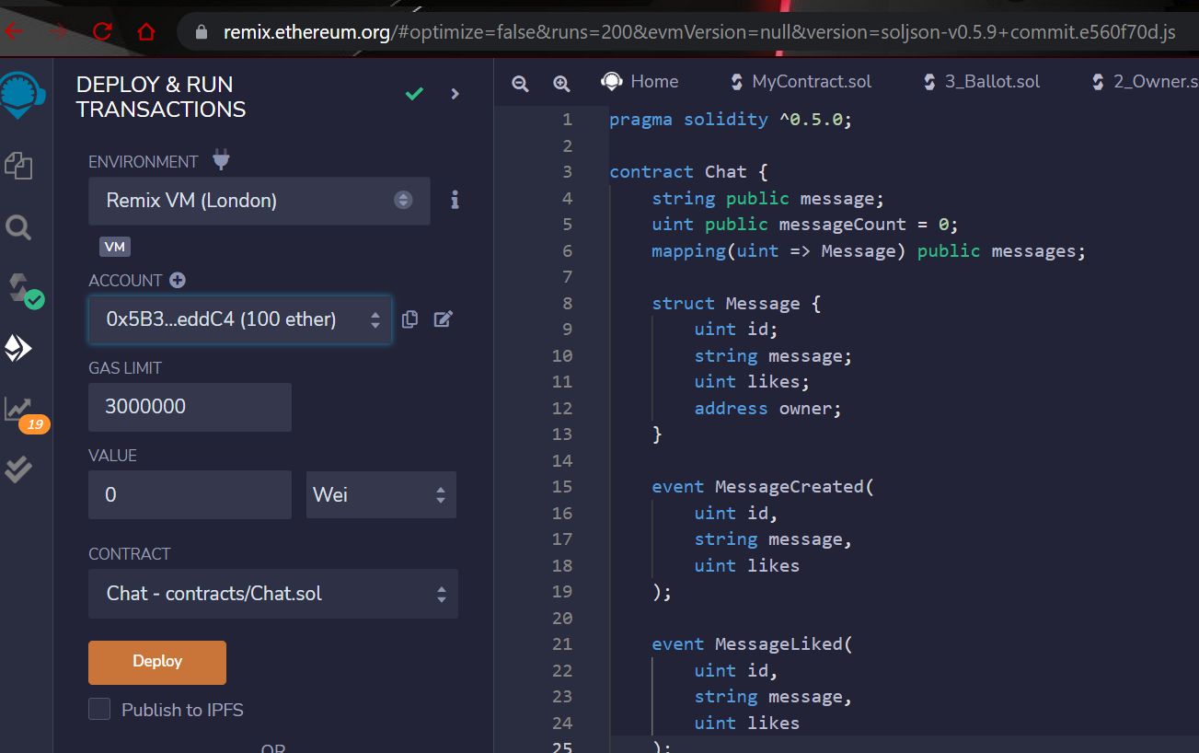Click the orange Deploy button

click(x=157, y=662)
